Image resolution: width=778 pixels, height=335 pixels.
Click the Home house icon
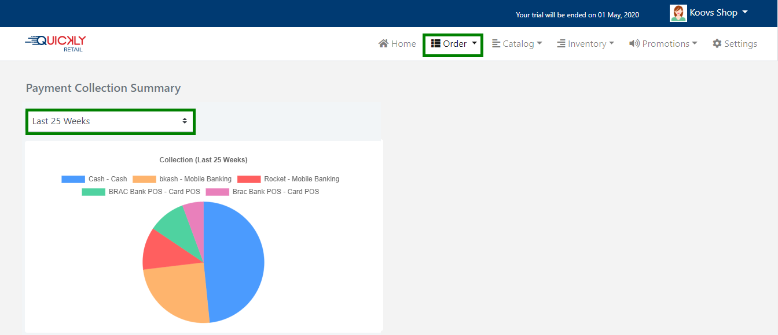(383, 44)
